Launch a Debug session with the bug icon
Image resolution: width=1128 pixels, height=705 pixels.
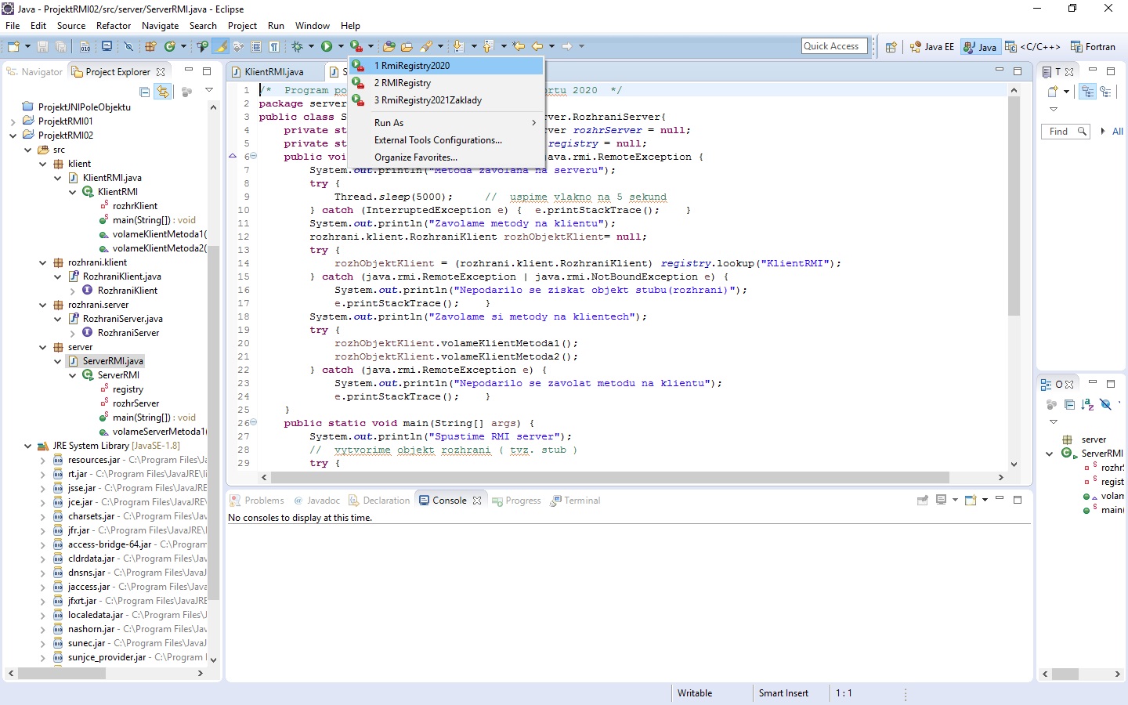(x=298, y=46)
